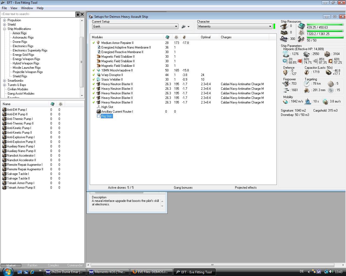
Task: Click the Ancillary Current Router I rig icon
Action: pos(98,112)
